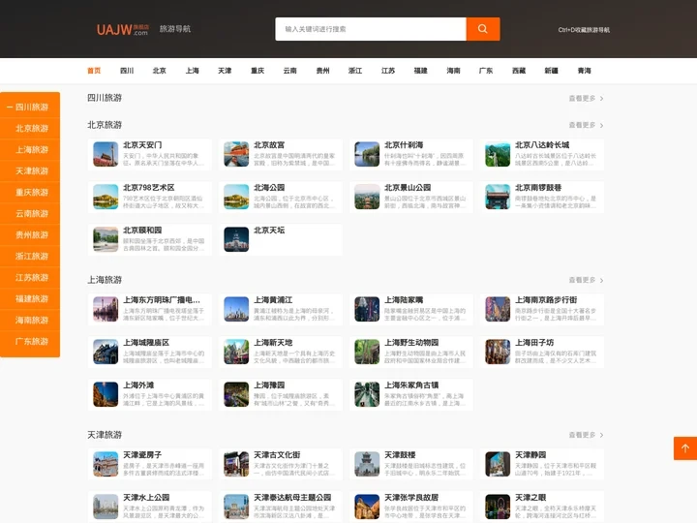
Task: Click the 上海黄浦江 thumbnail image
Action: point(236,310)
